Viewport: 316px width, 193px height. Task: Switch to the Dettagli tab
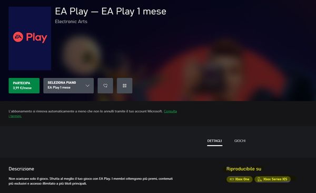[215, 141]
